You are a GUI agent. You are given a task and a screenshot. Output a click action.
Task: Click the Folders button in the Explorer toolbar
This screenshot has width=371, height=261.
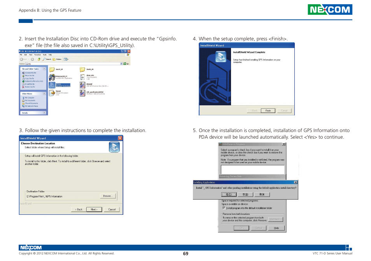[x=57, y=59]
